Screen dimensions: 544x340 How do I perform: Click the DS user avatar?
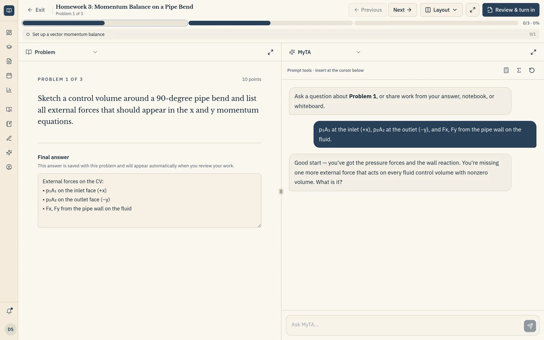click(11, 329)
